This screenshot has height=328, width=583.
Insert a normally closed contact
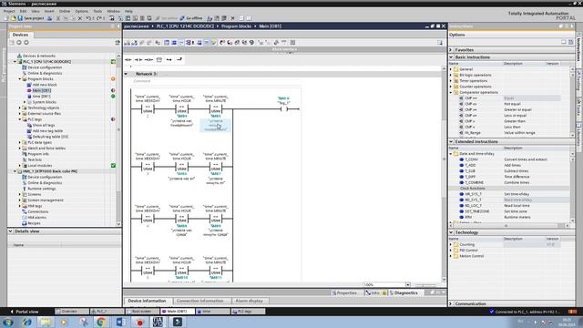138,59
